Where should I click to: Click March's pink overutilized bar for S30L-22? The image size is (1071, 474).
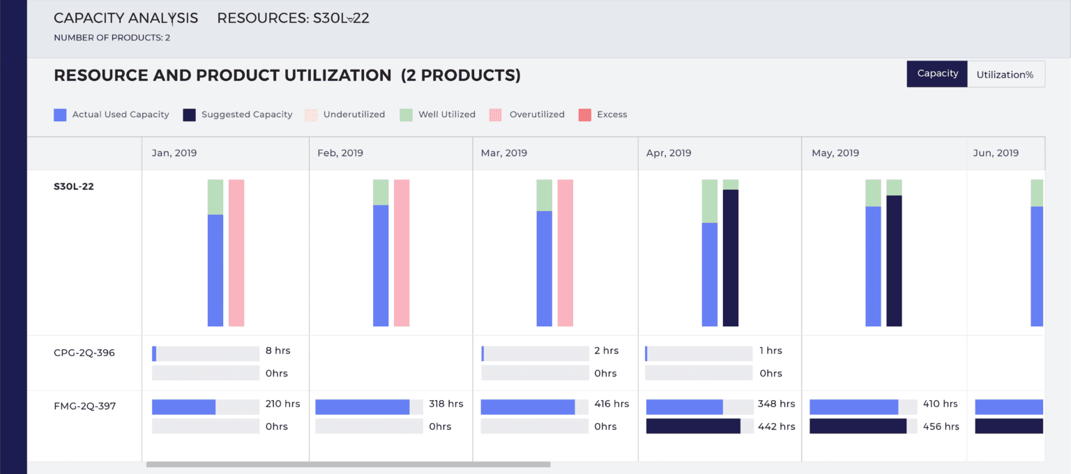click(x=565, y=253)
